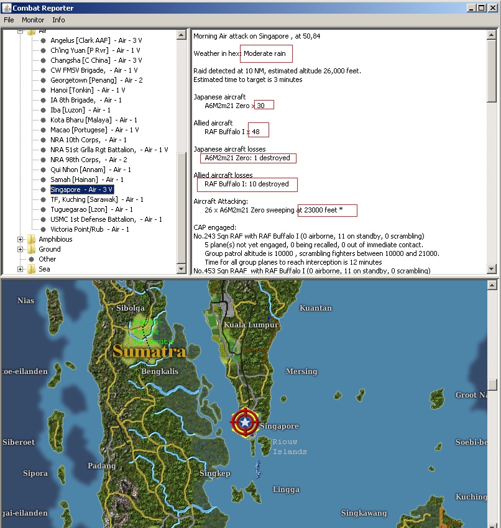
Task: Click the Kuantan label on map
Action: coord(316,308)
